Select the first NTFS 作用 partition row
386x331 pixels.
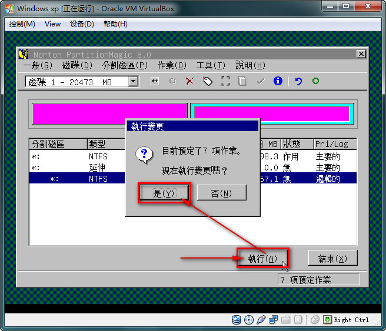point(193,156)
